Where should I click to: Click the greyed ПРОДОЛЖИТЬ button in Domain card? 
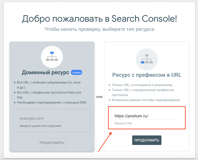[x=52, y=143]
